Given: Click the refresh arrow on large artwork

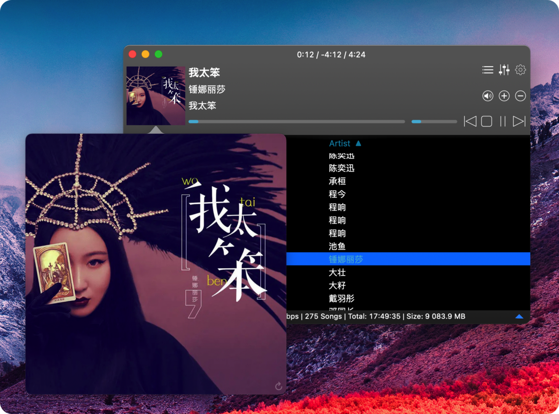Looking at the screenshot, I should pyautogui.click(x=279, y=386).
